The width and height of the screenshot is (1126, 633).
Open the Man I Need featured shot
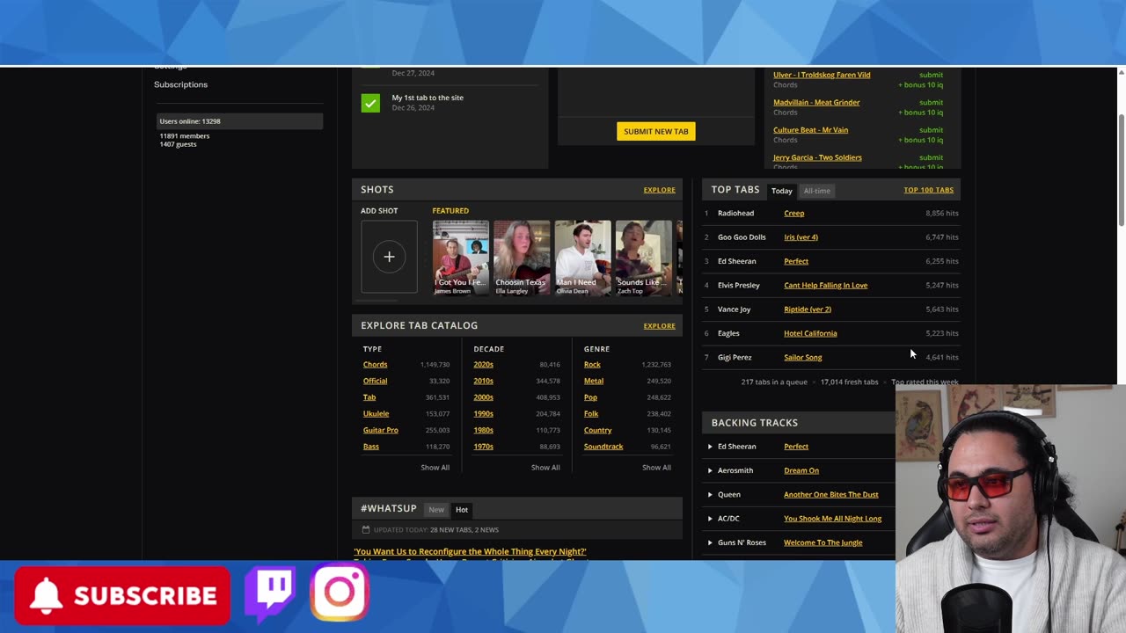point(582,258)
